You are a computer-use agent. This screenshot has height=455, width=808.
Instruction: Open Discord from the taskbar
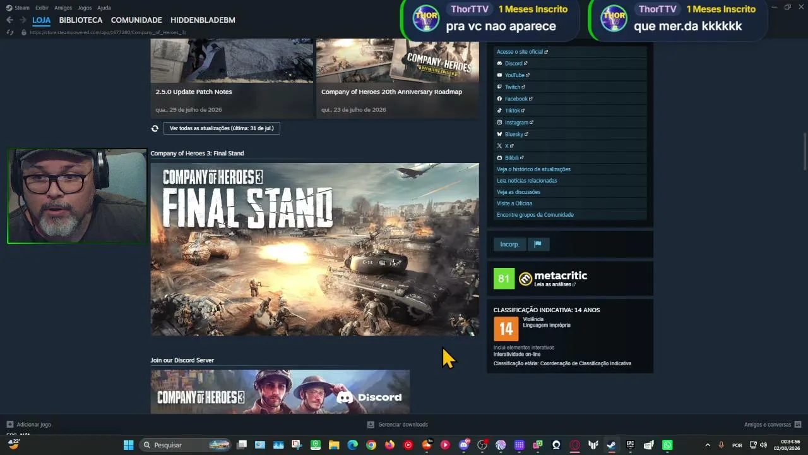(x=464, y=445)
